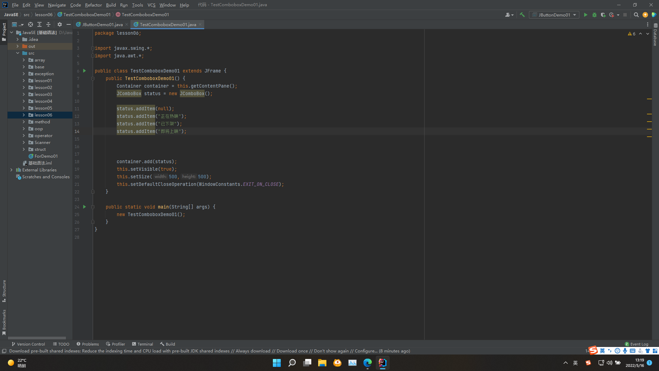Open Microsoft Edge from the taskbar
This screenshot has height=371, width=659.
coord(367,363)
